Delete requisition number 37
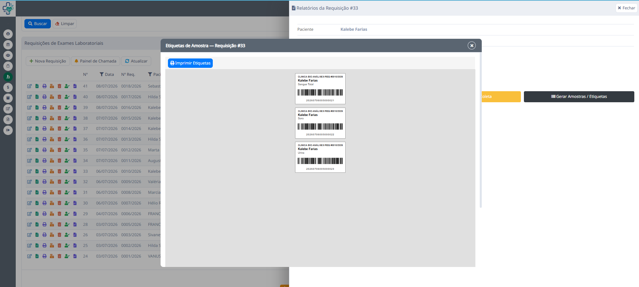 tap(60, 129)
